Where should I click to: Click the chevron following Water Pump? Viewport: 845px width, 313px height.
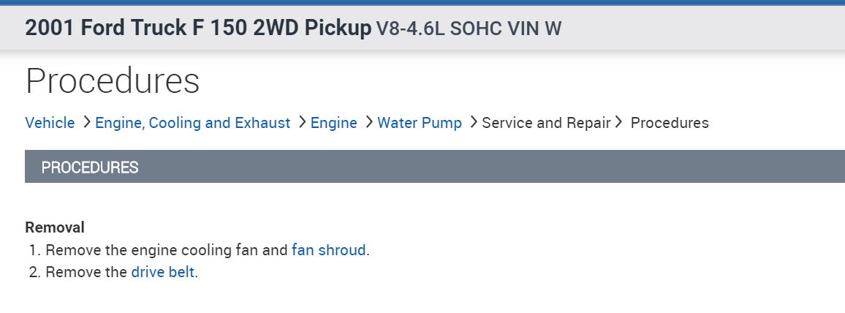[474, 122]
